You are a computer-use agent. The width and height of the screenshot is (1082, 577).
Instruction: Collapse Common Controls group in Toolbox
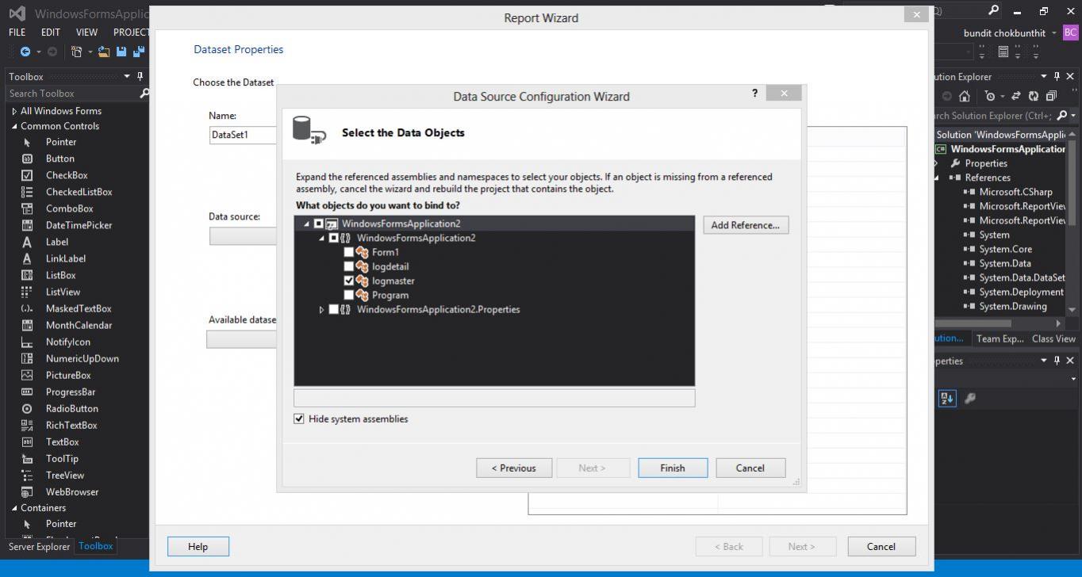14,126
